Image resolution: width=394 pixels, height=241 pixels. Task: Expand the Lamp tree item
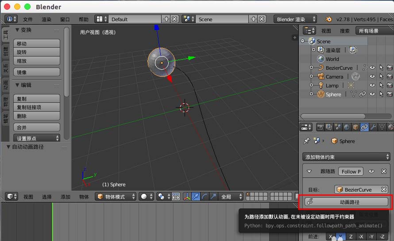[x=311, y=86]
